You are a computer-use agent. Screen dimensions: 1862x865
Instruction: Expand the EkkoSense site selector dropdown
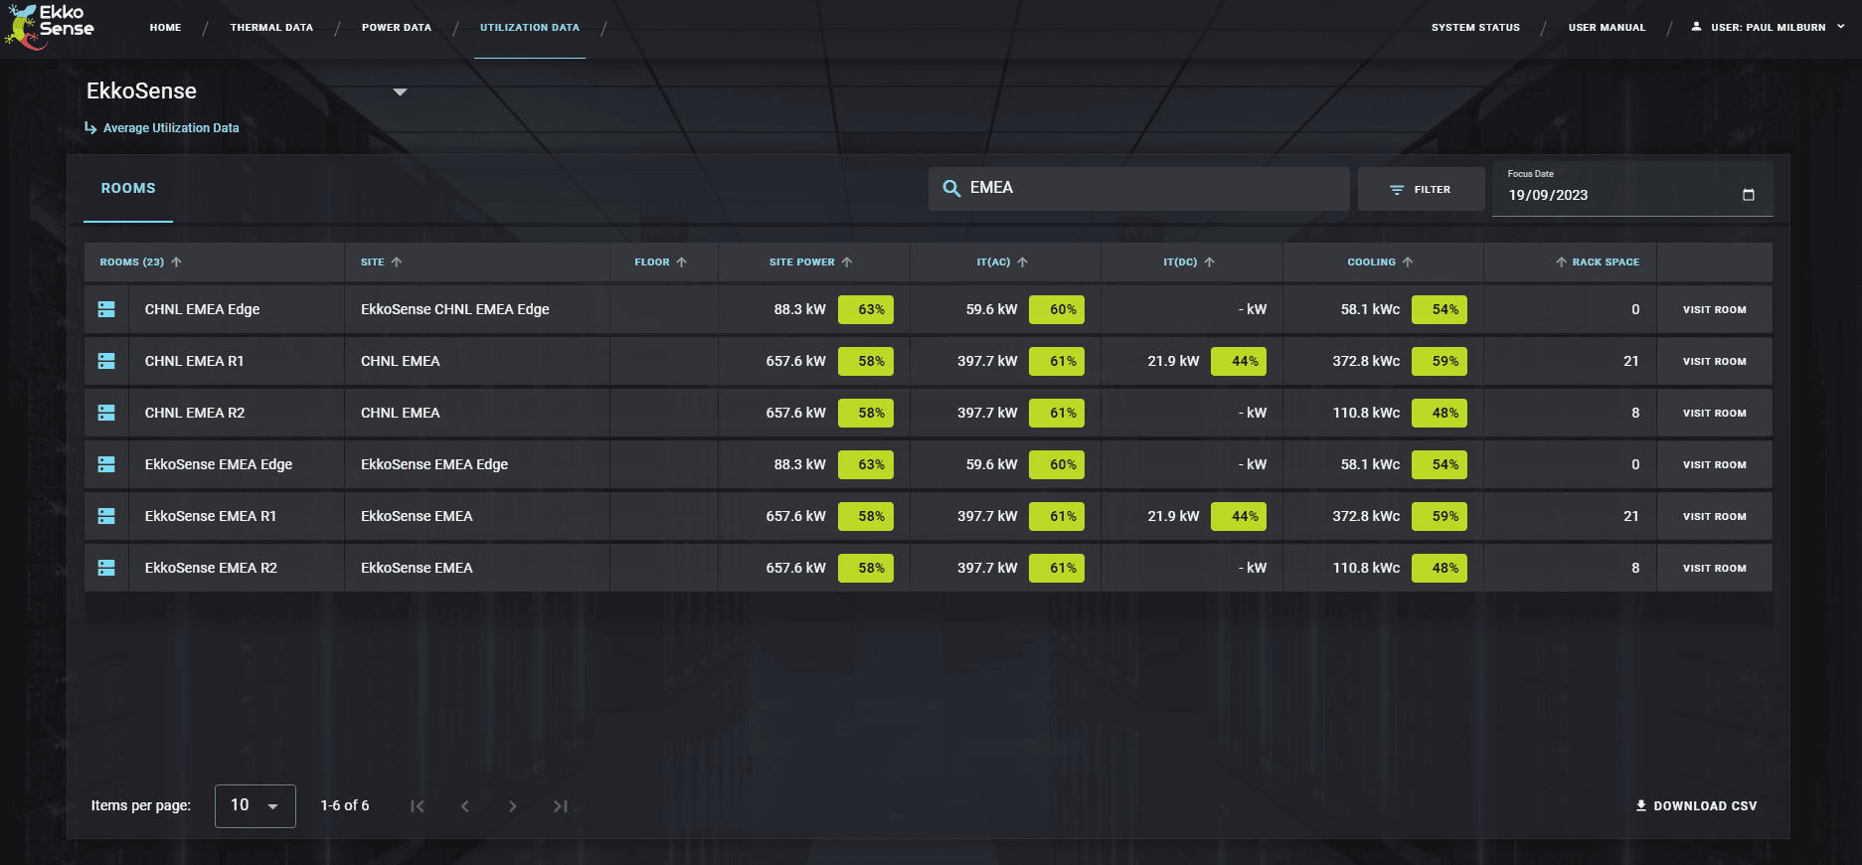click(x=400, y=91)
